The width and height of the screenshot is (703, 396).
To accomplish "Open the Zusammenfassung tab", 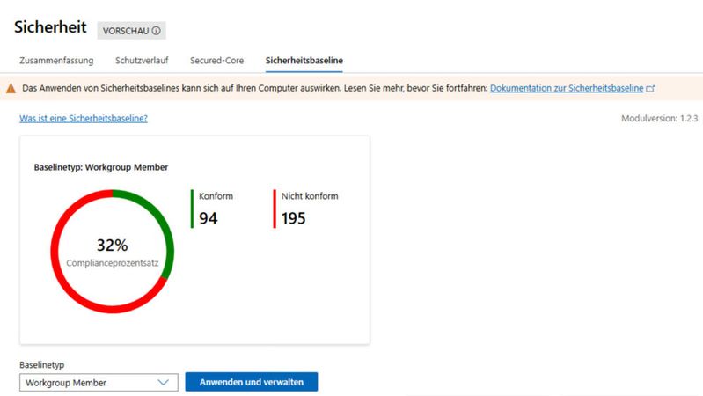I will coord(56,61).
